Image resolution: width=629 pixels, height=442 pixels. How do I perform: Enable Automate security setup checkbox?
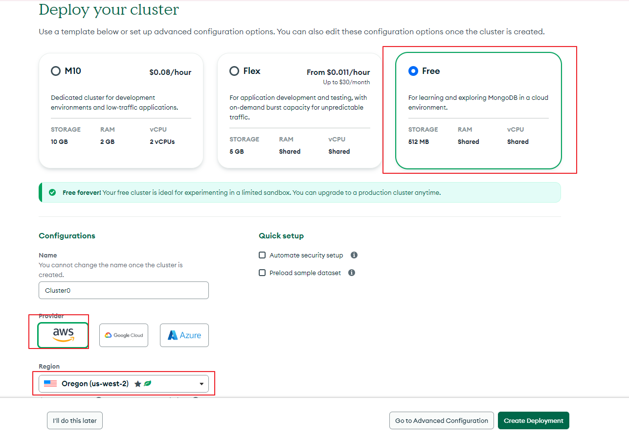click(x=262, y=255)
